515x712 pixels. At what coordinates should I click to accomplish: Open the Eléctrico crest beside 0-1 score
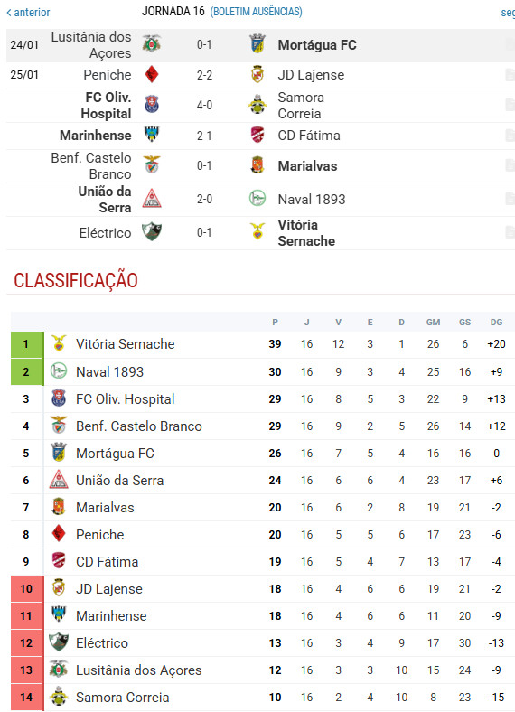click(151, 232)
